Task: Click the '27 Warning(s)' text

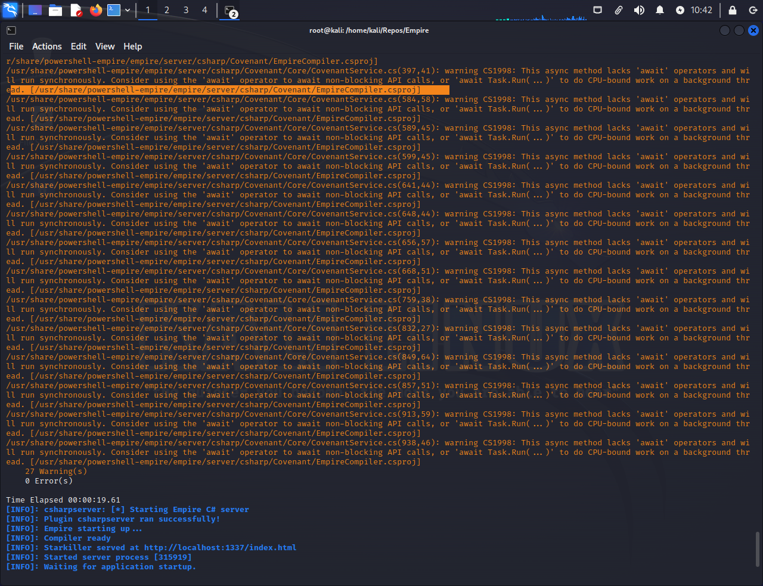Action: tap(56, 472)
